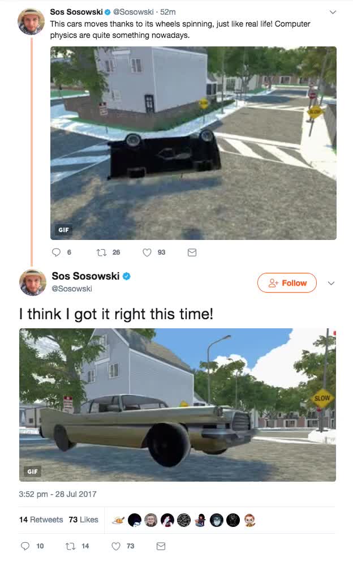
Task: Open the @Sosowski handle in the first tweet
Action: click(x=133, y=12)
